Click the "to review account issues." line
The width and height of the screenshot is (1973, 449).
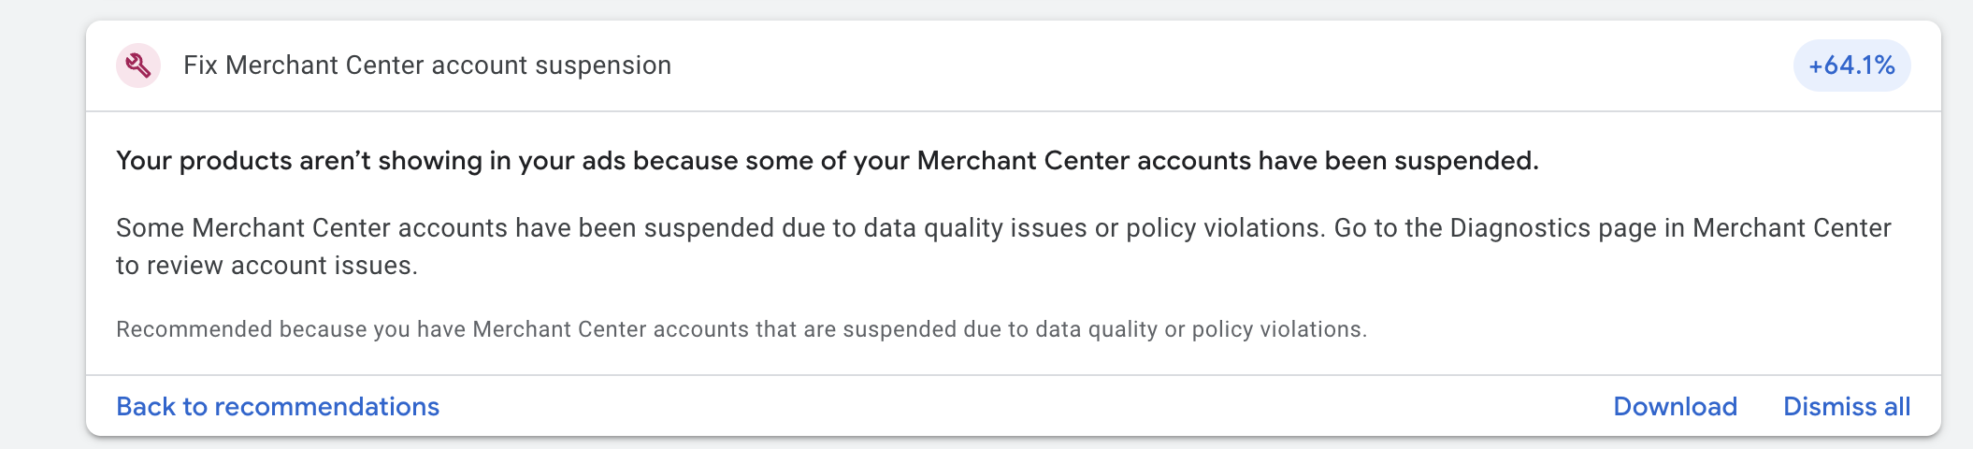click(x=266, y=266)
